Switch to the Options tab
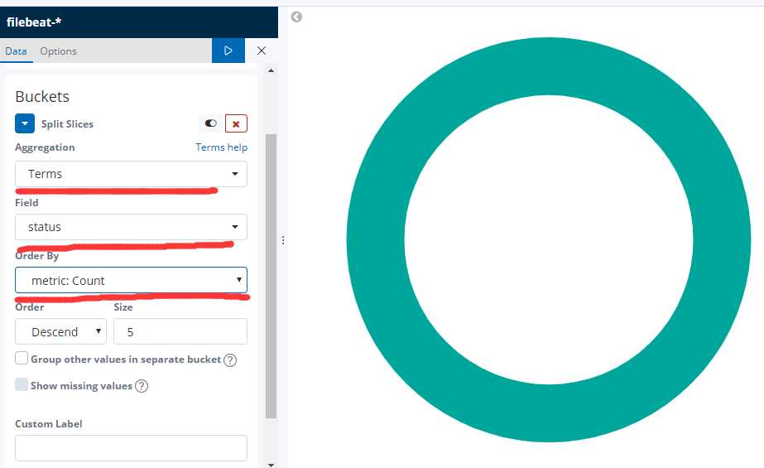Screen dimensions: 764x468 click(59, 51)
